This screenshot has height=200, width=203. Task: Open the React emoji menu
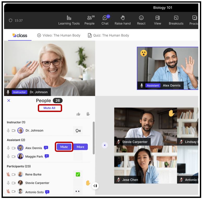pyautogui.click(x=141, y=20)
